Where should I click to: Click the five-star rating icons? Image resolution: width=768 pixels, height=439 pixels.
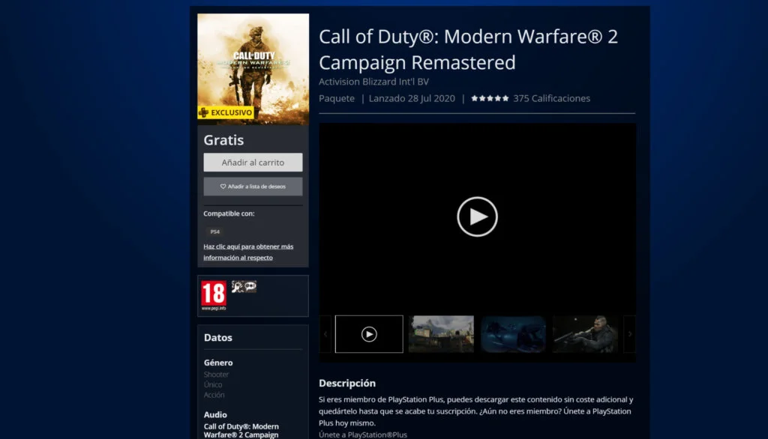coord(490,98)
